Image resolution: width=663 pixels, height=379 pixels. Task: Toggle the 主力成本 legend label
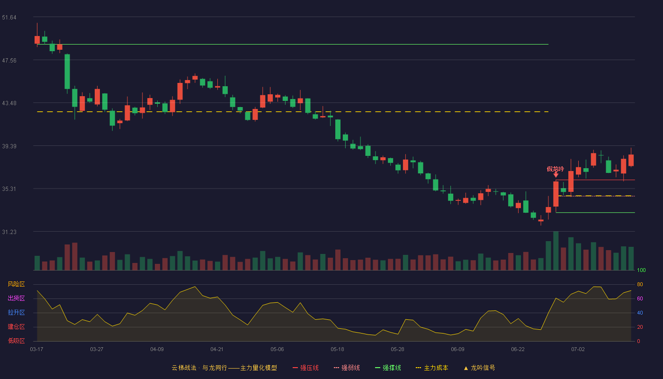(x=436, y=368)
